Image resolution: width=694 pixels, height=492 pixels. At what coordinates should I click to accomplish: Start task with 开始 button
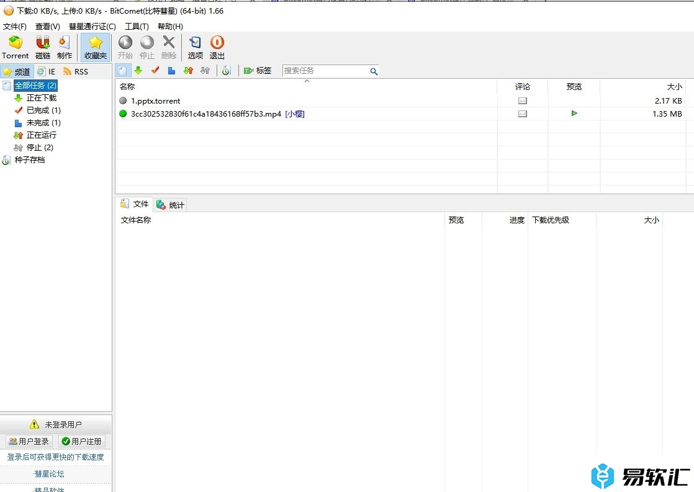coord(125,47)
